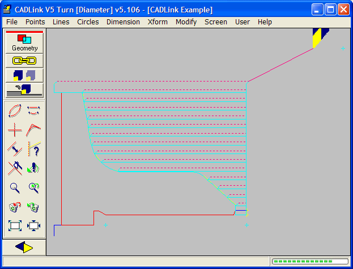Click the zoom extents frame icon
This screenshot has width=353, height=269.
[15, 225]
